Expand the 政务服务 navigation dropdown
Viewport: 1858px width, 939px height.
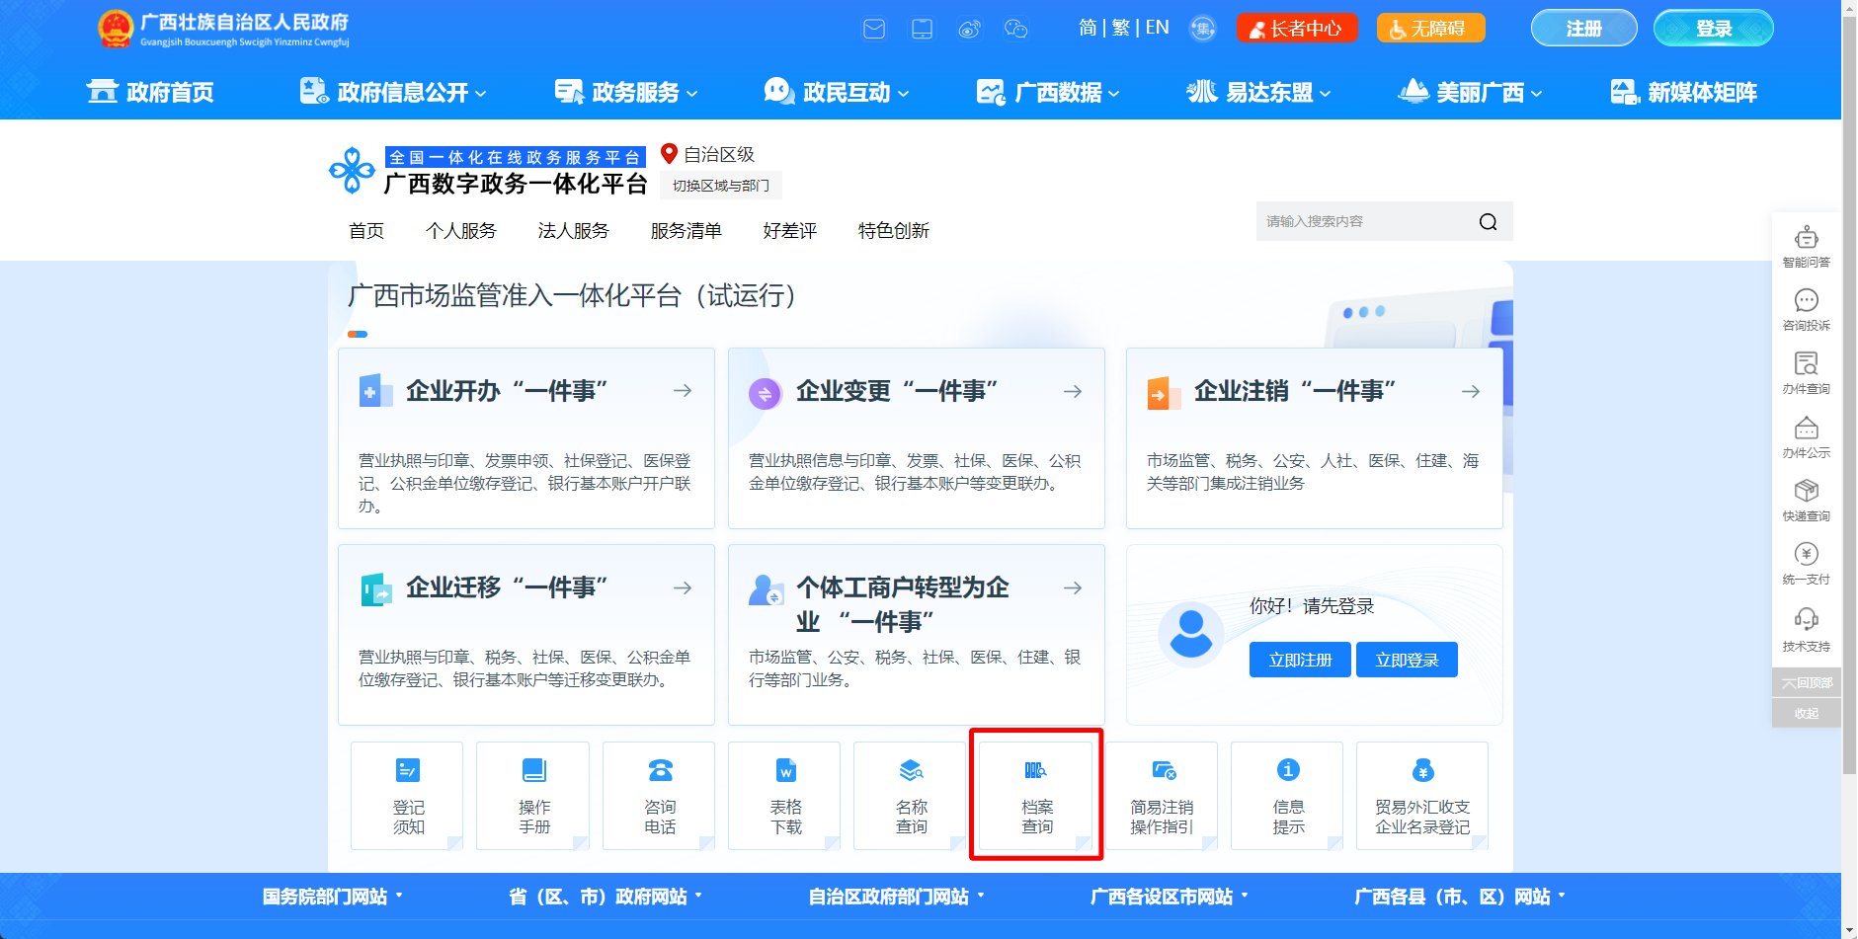[627, 93]
